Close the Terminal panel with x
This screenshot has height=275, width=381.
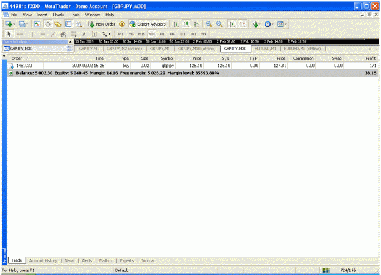pyautogui.click(x=4, y=56)
